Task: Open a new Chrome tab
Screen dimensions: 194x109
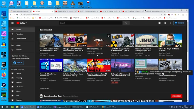Action: (x=168, y=11)
